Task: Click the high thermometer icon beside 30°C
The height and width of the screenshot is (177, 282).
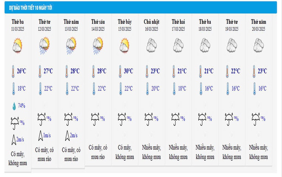Action: pyautogui.click(x=120, y=71)
